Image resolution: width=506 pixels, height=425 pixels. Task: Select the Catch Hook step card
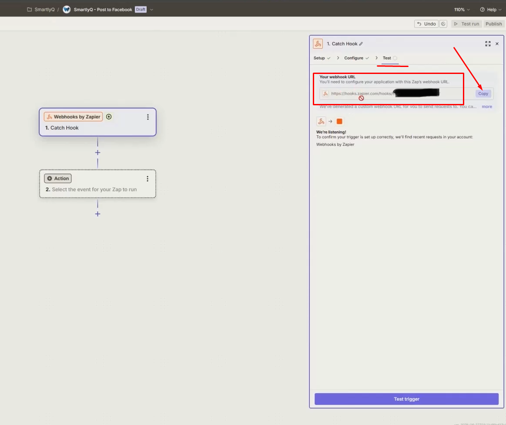click(x=97, y=122)
